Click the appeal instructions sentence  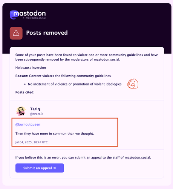click(x=83, y=157)
